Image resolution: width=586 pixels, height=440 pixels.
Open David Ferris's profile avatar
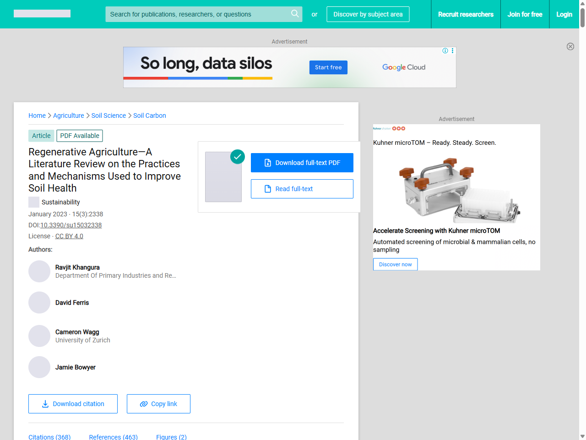pyautogui.click(x=39, y=302)
